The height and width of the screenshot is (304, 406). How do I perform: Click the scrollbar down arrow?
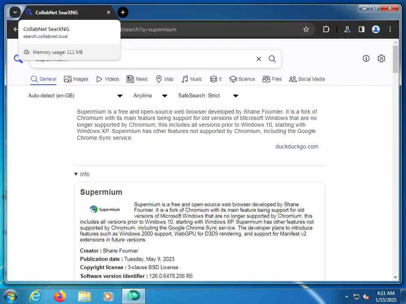click(x=395, y=277)
